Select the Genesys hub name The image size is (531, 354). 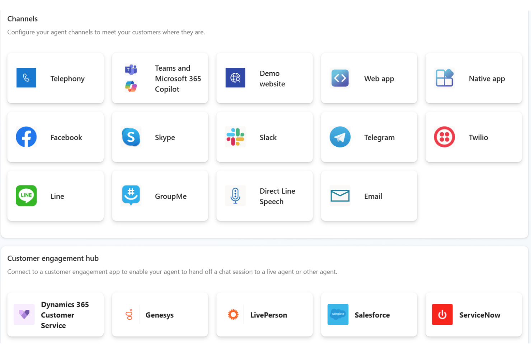pos(159,315)
